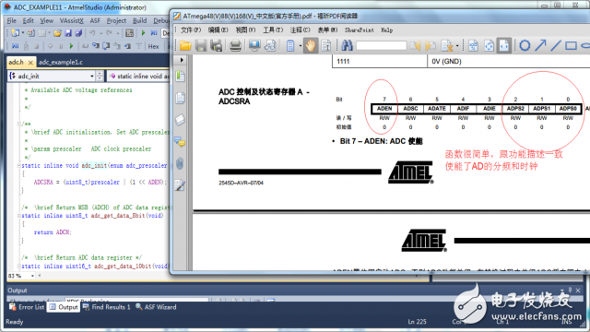The image size is (590, 332).
Task: Expand the PDF navigation pane arrow
Action: click(x=182, y=60)
